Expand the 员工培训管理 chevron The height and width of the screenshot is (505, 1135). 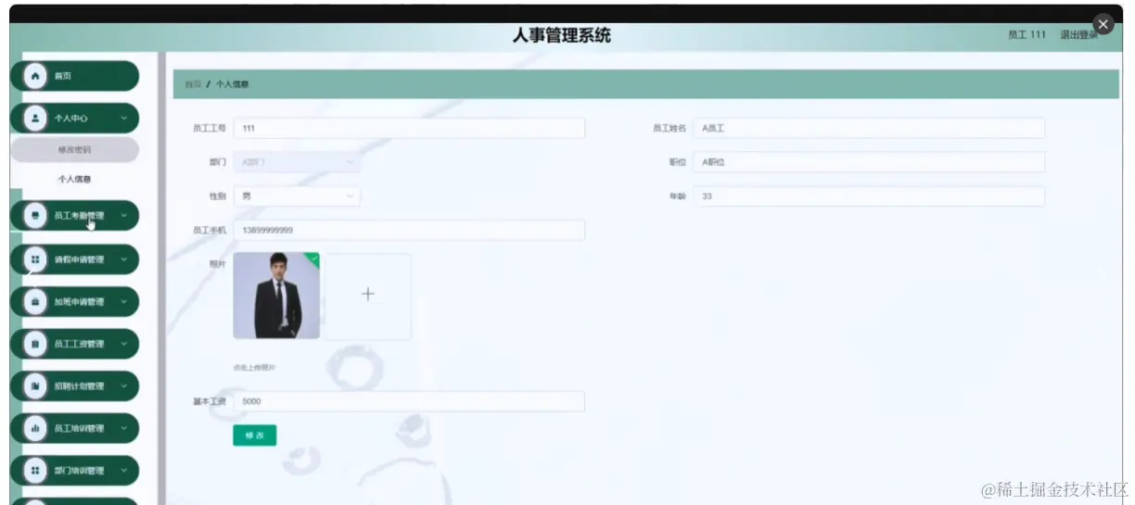tap(124, 429)
